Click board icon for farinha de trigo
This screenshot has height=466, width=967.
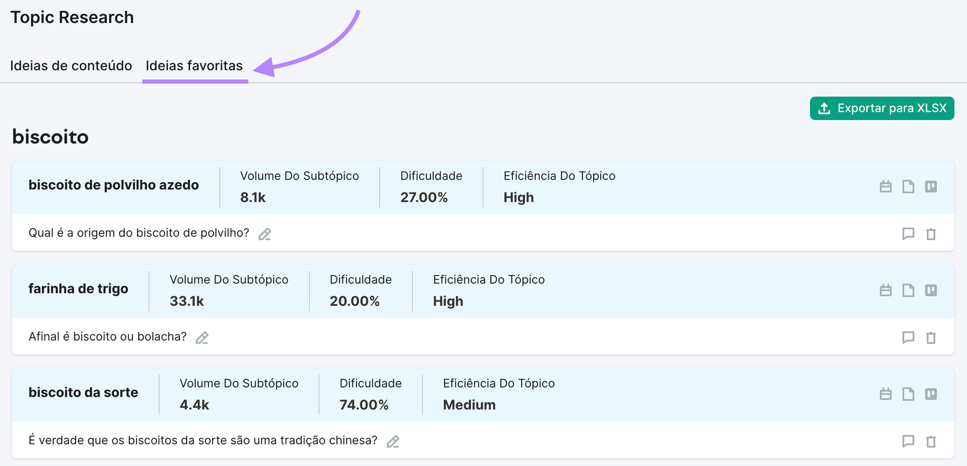pos(931,290)
